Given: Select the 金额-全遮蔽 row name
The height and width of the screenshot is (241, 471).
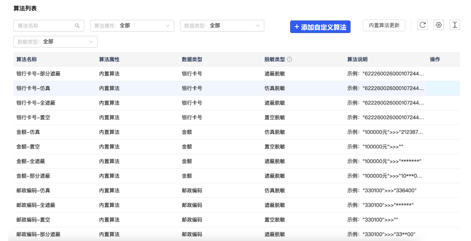Looking at the screenshot, I should click(x=31, y=161).
